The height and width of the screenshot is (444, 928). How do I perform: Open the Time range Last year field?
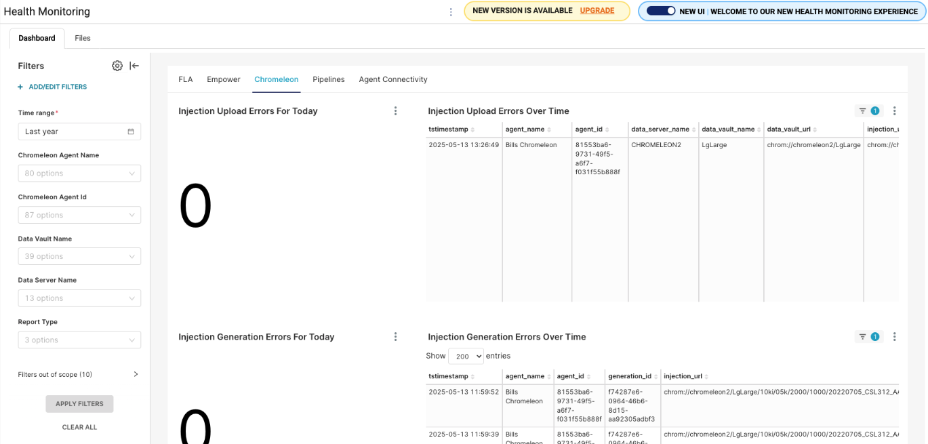pos(79,132)
